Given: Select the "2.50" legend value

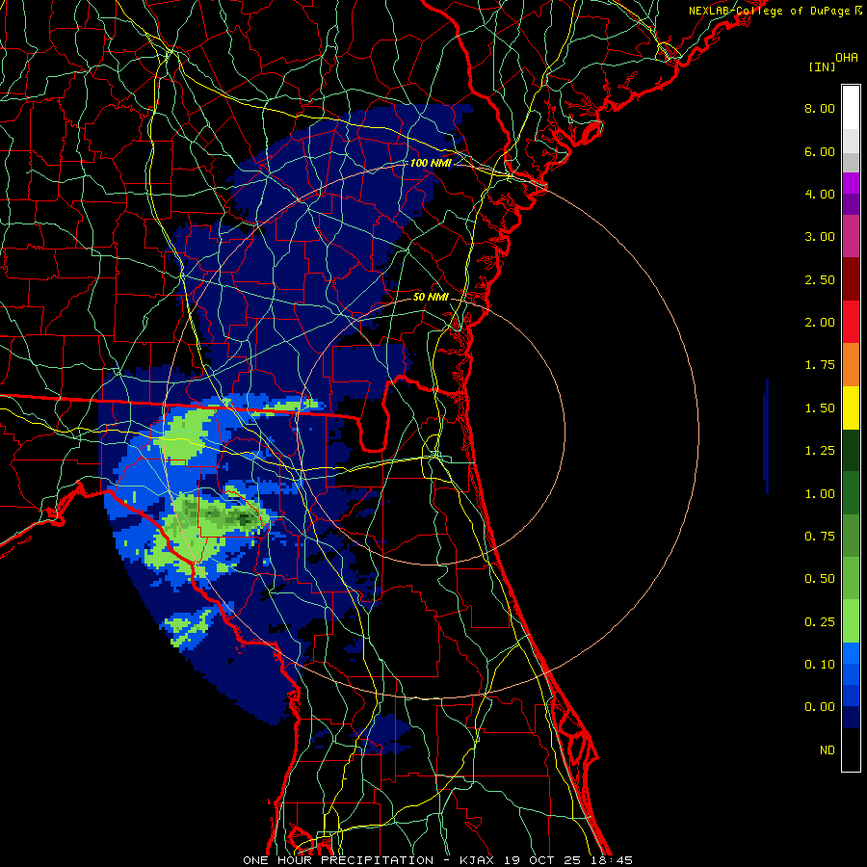Looking at the screenshot, I should pyautogui.click(x=820, y=279).
